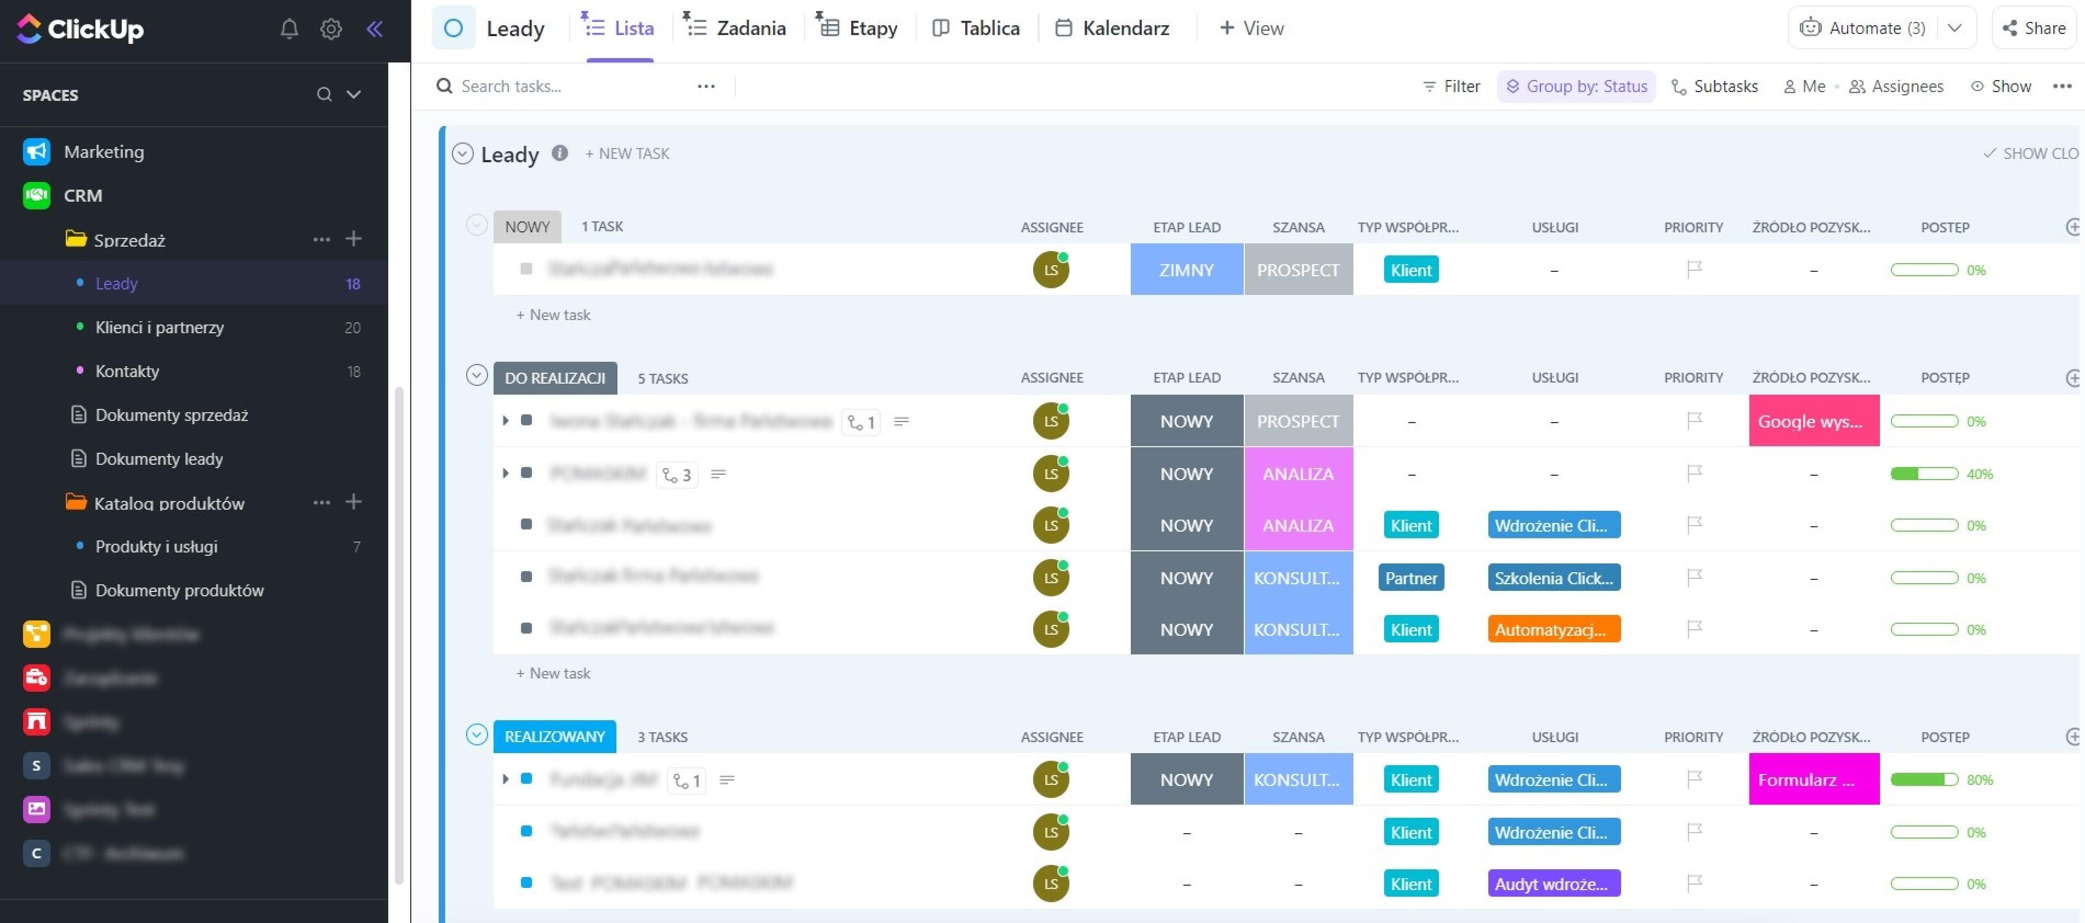The width and height of the screenshot is (2085, 923).
Task: Open the notifications bell
Action: [289, 29]
